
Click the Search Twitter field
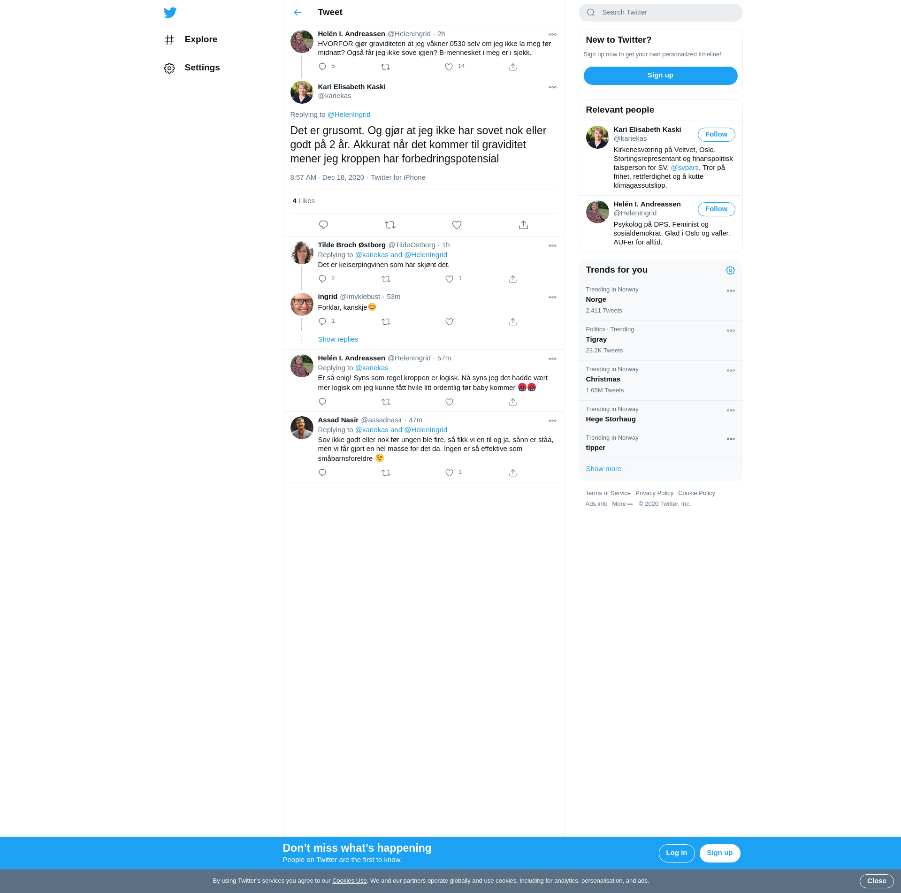(x=666, y=13)
